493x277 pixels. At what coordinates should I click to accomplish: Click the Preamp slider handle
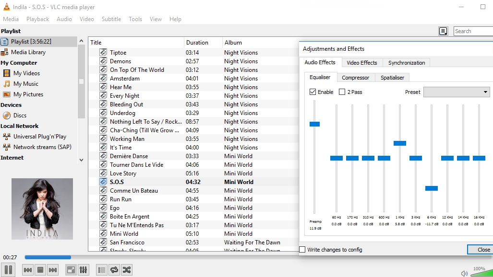pos(314,124)
